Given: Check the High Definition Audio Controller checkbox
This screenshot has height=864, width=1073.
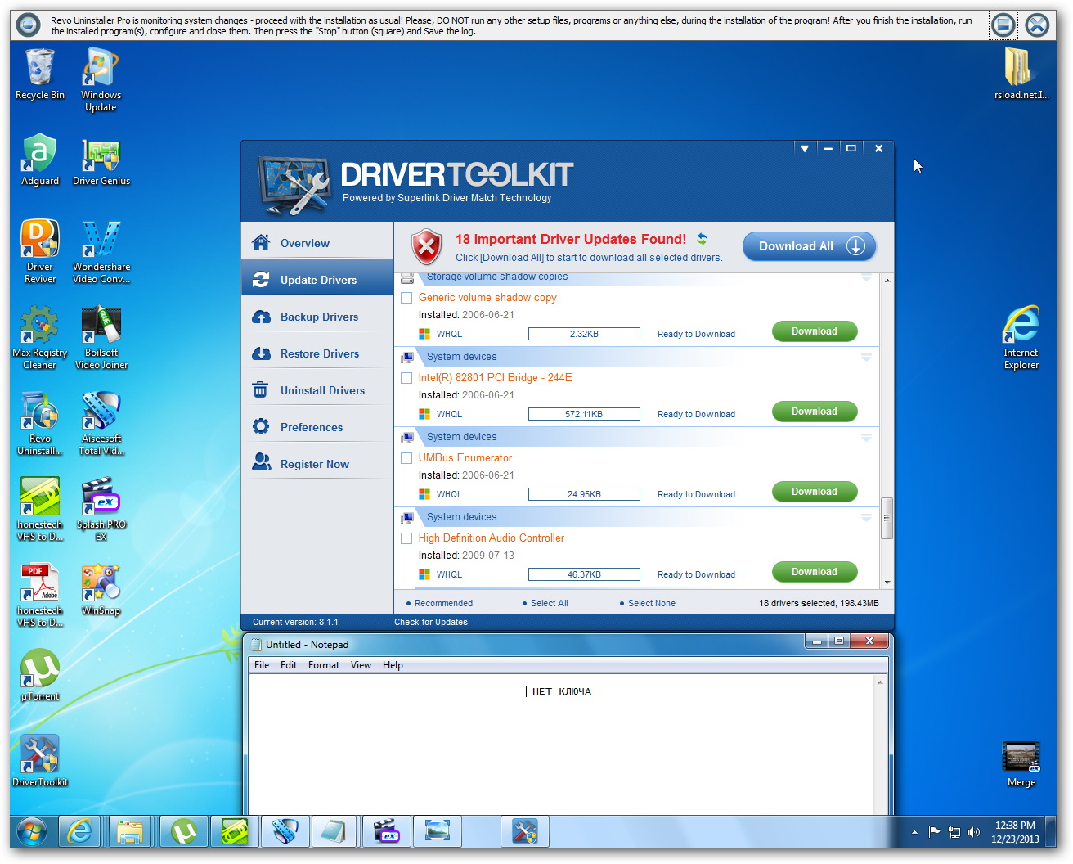Looking at the screenshot, I should [x=406, y=538].
